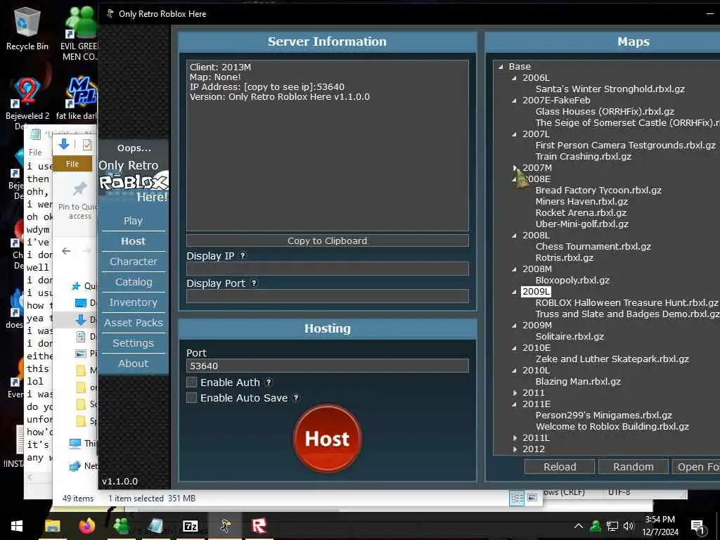Open the volume control in system tray
720x540 pixels.
click(x=629, y=526)
